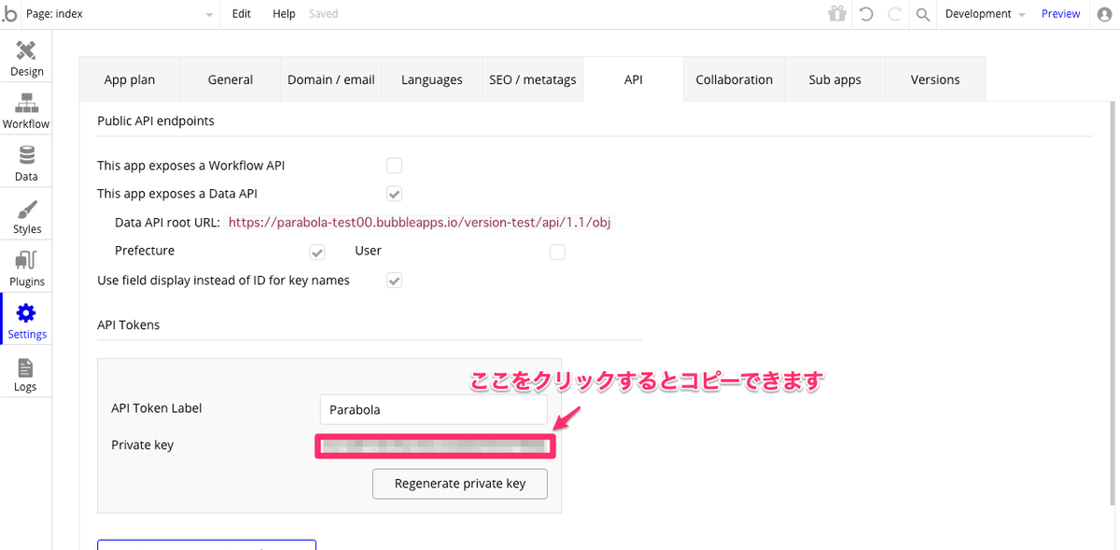The width and height of the screenshot is (1120, 550).
Task: Redo the last change
Action: (x=894, y=14)
